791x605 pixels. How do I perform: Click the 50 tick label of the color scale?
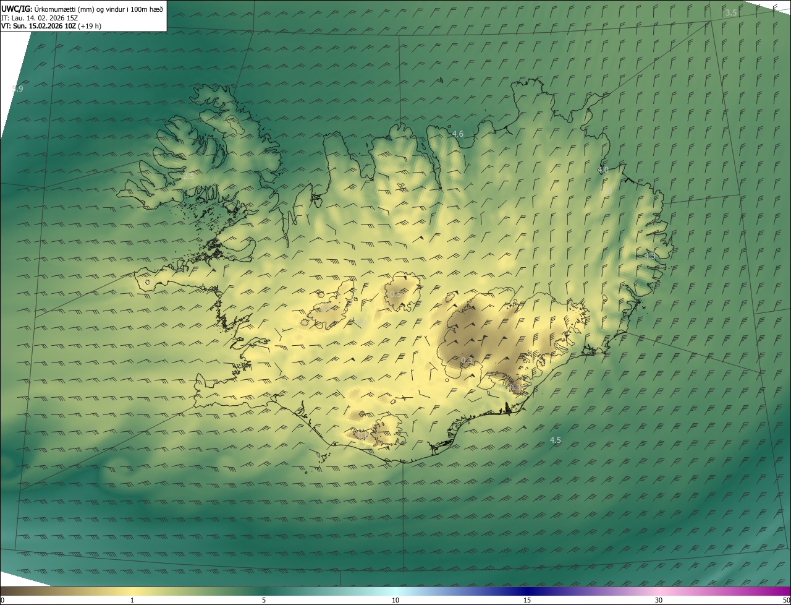point(786,600)
